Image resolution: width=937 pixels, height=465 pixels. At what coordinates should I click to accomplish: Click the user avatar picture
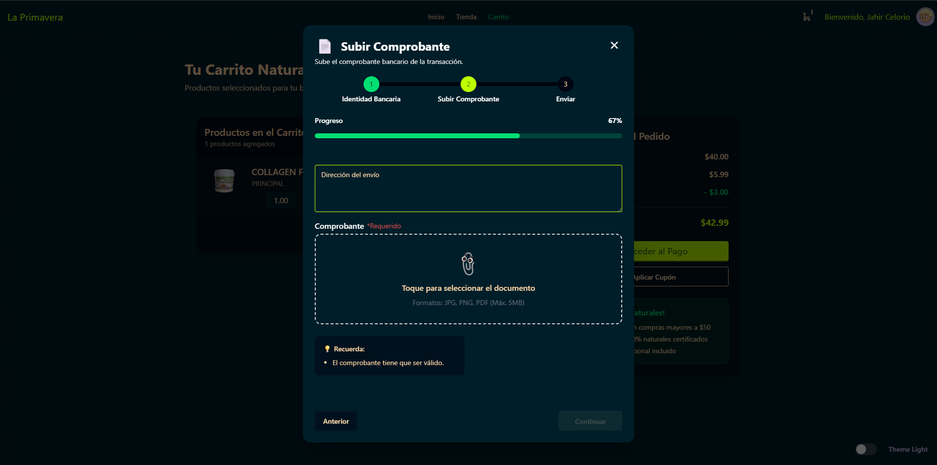click(925, 17)
